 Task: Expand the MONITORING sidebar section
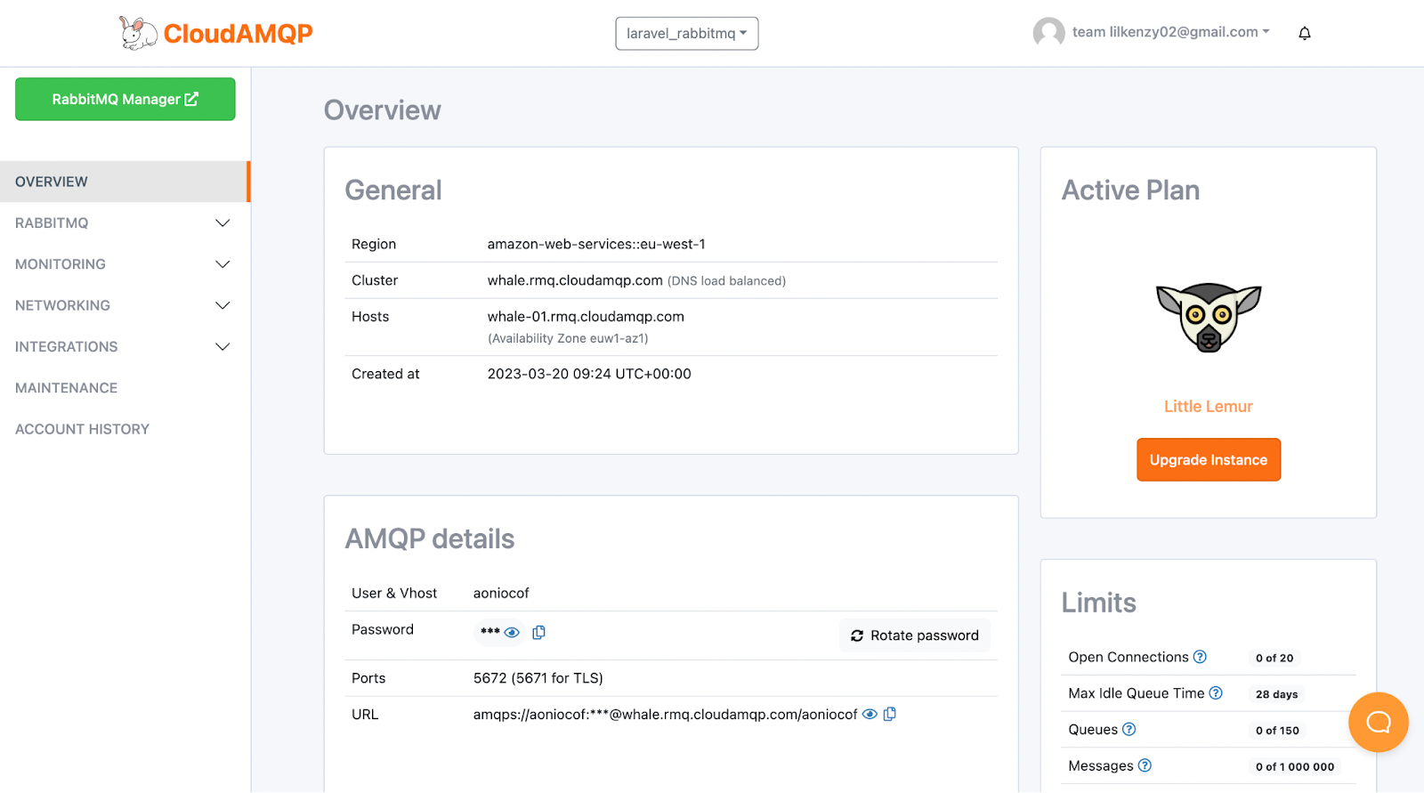(124, 264)
